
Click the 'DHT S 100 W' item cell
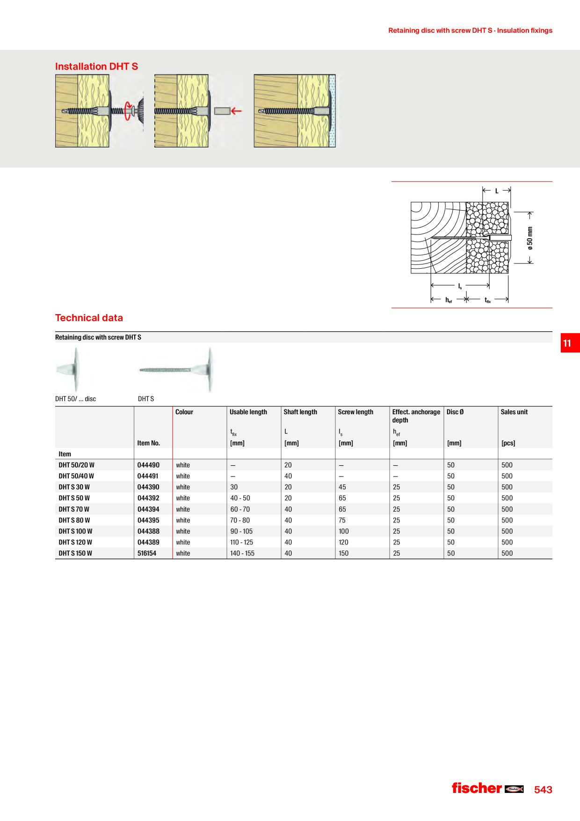[76, 531]
